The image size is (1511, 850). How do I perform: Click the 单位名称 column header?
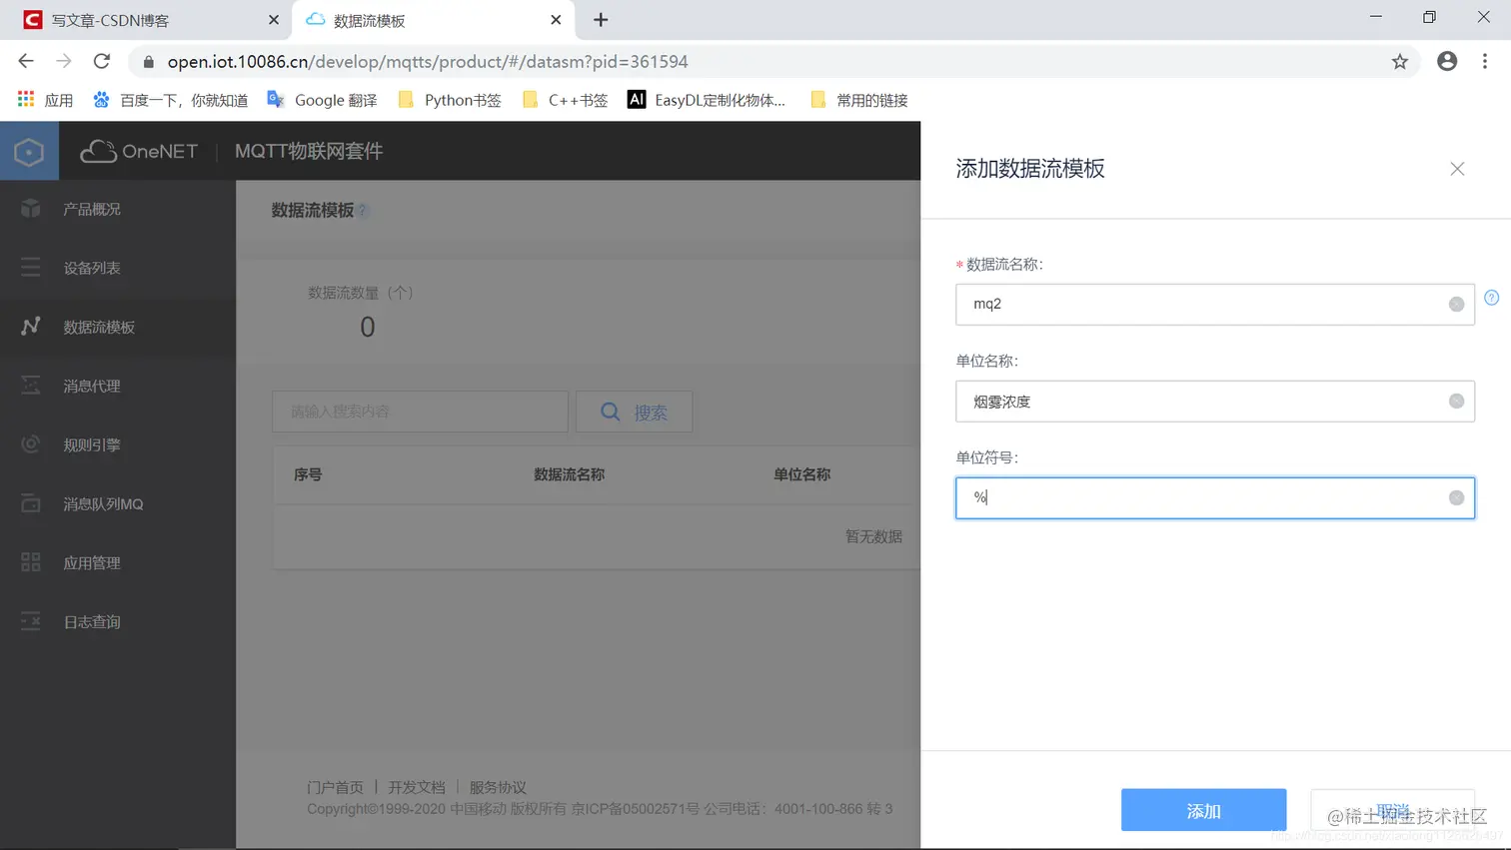801,474
